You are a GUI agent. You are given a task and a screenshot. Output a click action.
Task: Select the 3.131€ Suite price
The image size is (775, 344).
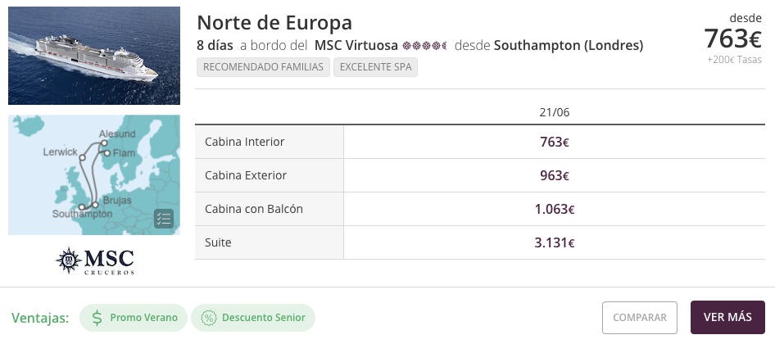tap(554, 243)
